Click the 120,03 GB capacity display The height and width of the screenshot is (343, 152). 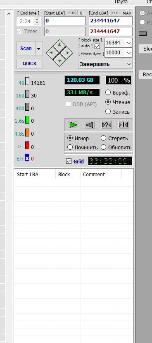(x=82, y=80)
